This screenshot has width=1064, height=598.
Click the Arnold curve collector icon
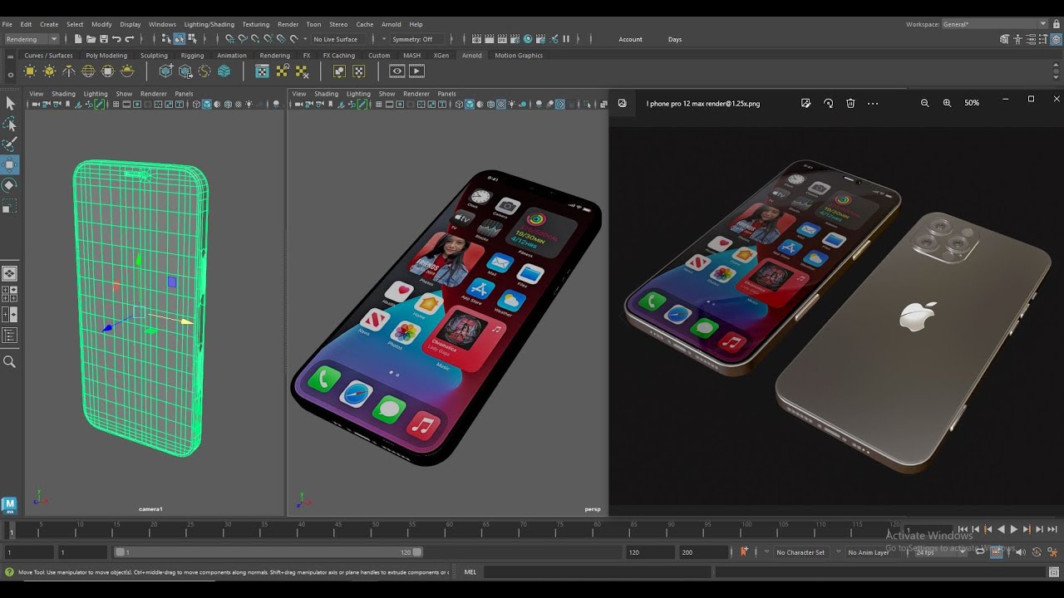(204, 71)
